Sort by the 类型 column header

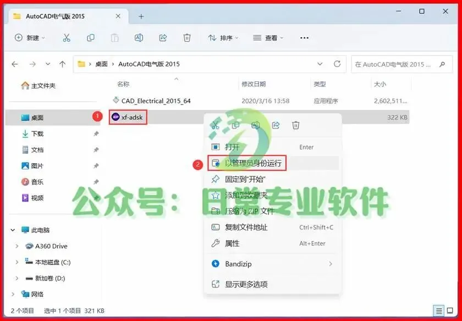coord(320,84)
